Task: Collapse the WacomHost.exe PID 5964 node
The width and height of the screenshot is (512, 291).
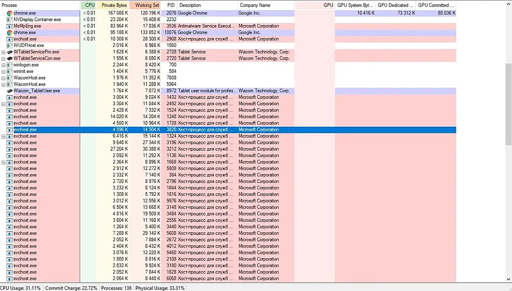Action: [x=3, y=84]
